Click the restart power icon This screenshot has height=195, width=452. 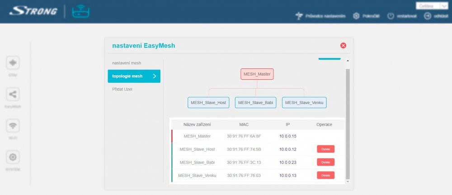click(391, 16)
